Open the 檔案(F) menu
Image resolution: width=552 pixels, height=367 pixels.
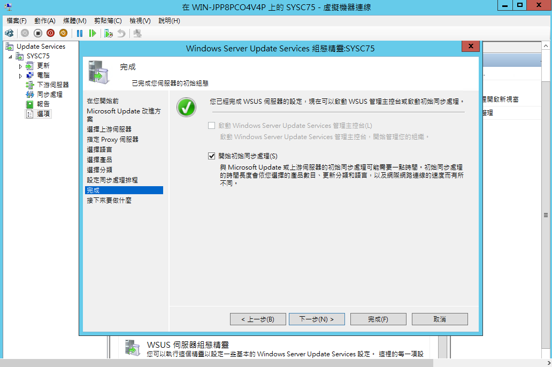[16, 21]
